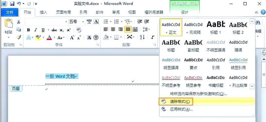Viewport: 266px width, 122px height.
Task: Open Word help with the question mark
Action: (263, 12)
